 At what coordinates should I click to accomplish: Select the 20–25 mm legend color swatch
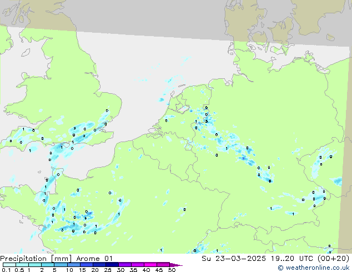click(99, 265)
